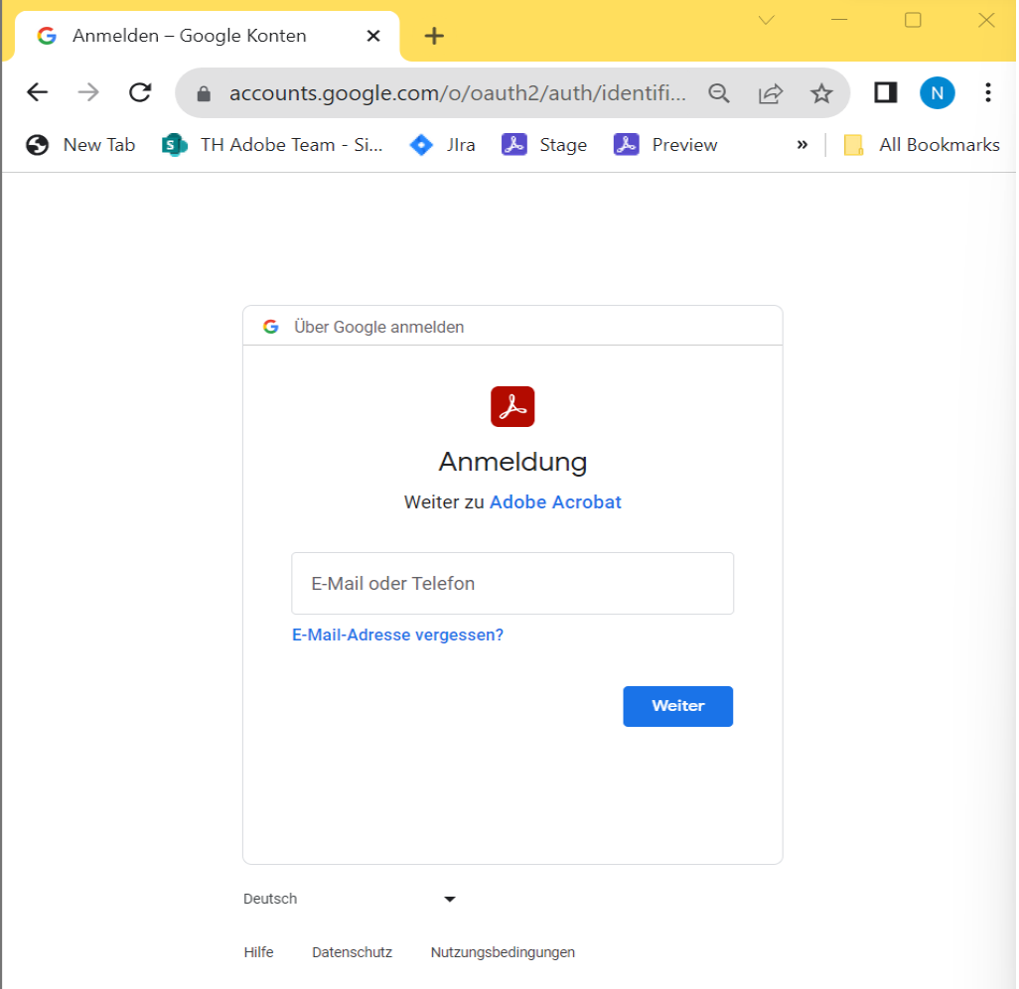Click inside the E-Mail oder Telefon field

pos(511,583)
